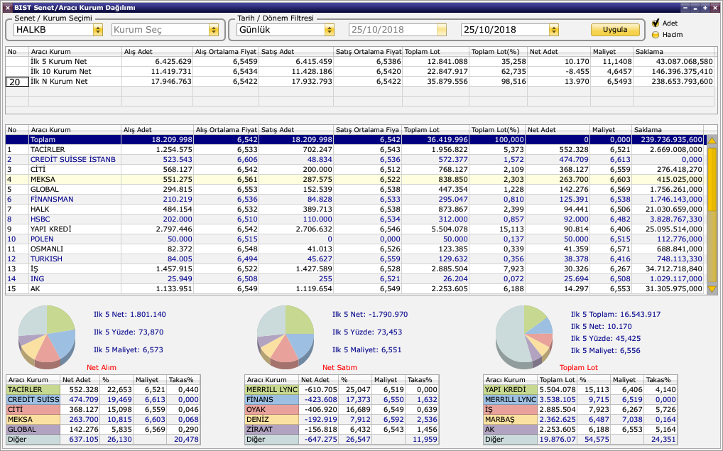The width and height of the screenshot is (723, 451).
Task: Click broker list's Net Adet column header
Action: 557,130
